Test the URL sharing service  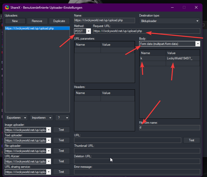point(61,172)
